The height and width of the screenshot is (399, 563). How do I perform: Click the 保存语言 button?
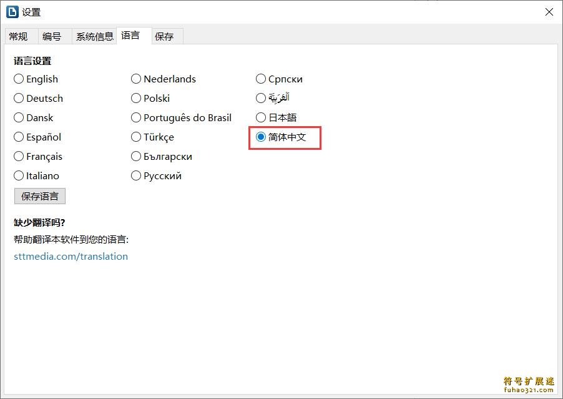click(40, 196)
